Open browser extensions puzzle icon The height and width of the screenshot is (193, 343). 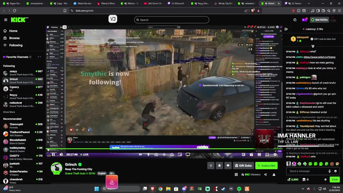(299, 11)
